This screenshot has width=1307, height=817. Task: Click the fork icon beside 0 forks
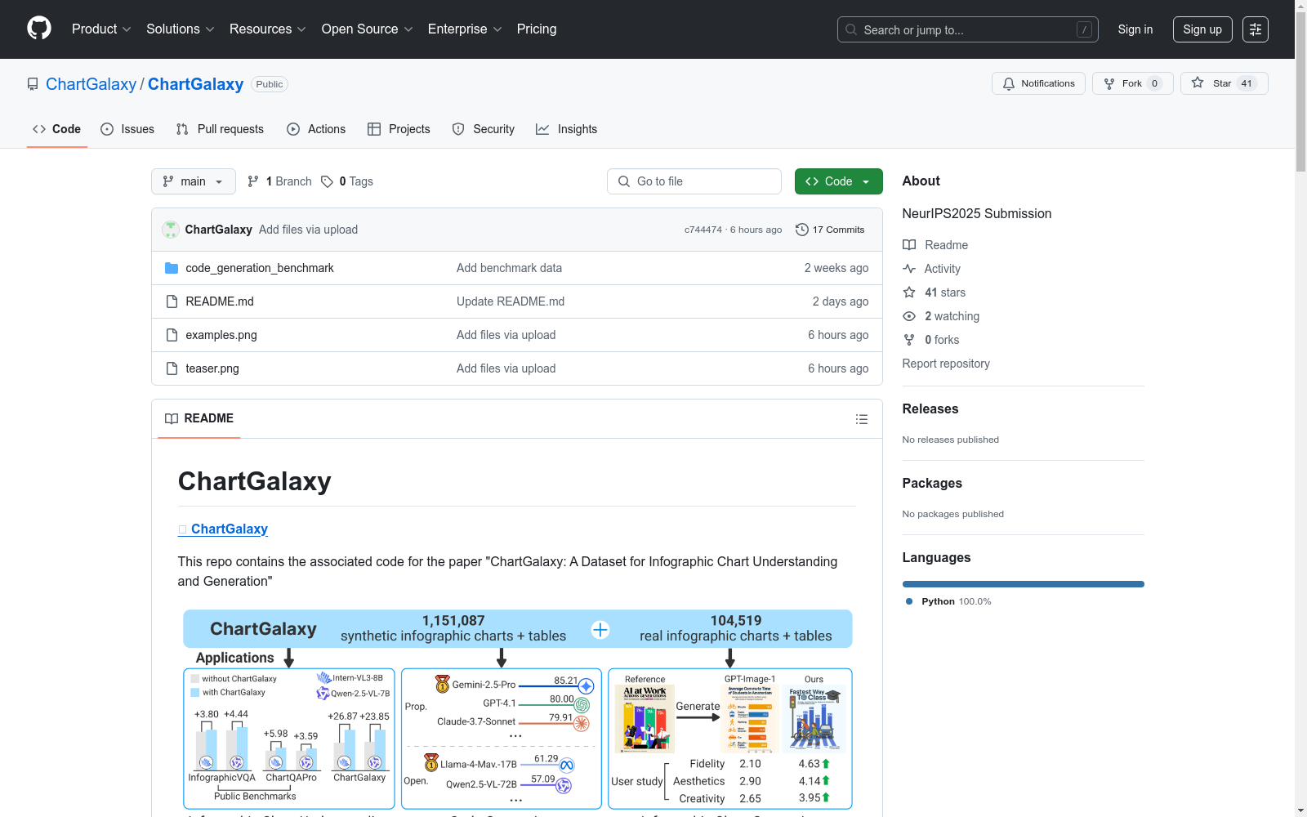tap(909, 340)
